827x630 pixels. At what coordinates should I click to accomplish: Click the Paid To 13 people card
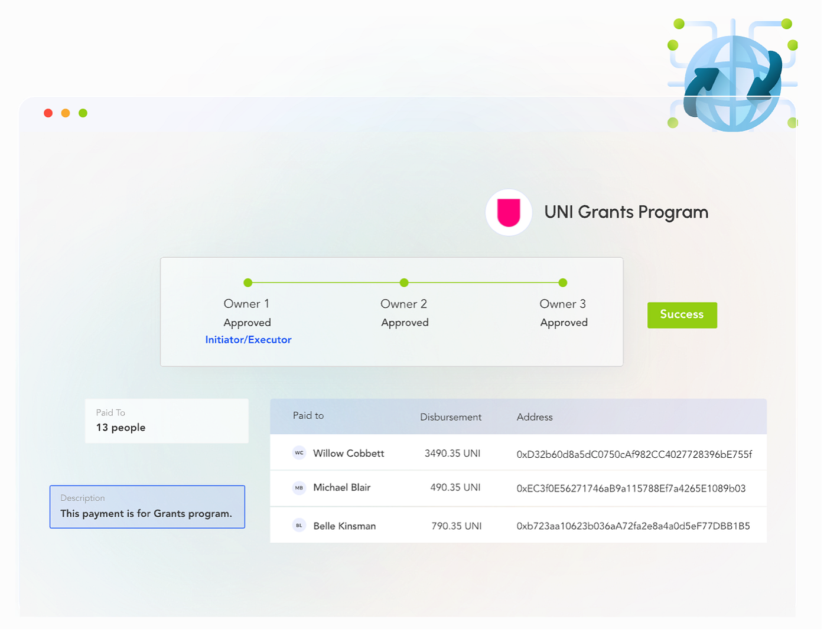167,421
